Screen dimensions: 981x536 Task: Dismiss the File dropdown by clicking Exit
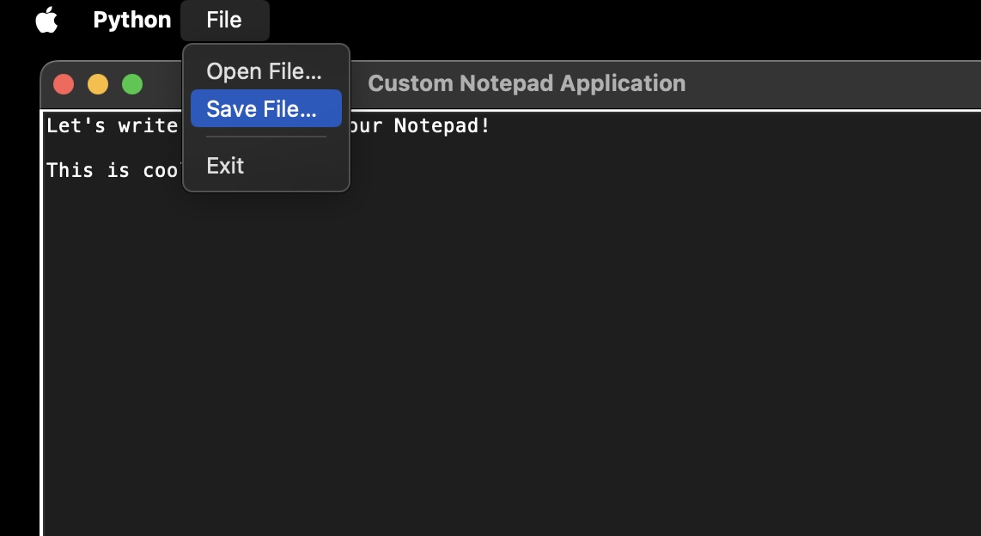[224, 165]
